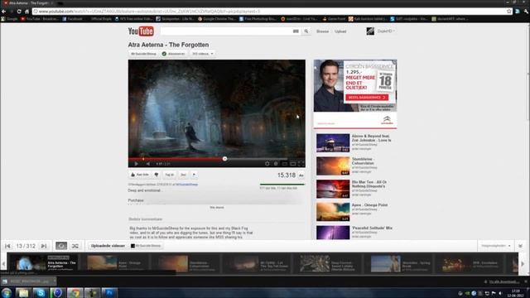Click the user avatar in the header
This screenshot has width=530, height=298.
(x=370, y=31)
